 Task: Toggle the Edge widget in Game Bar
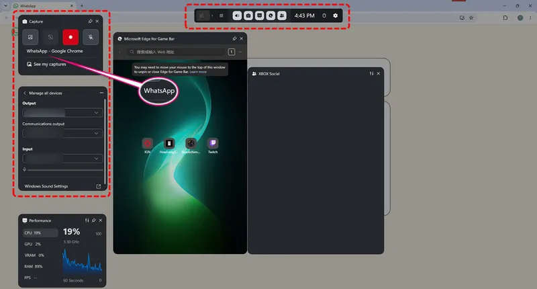point(271,15)
